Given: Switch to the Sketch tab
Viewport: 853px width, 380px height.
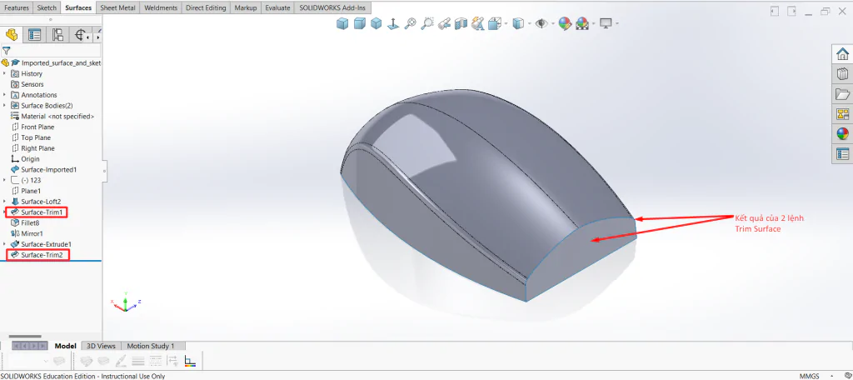Looking at the screenshot, I should (47, 8).
